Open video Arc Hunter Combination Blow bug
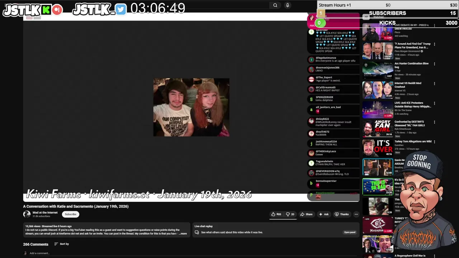This screenshot has height=258, width=459. [x=412, y=65]
